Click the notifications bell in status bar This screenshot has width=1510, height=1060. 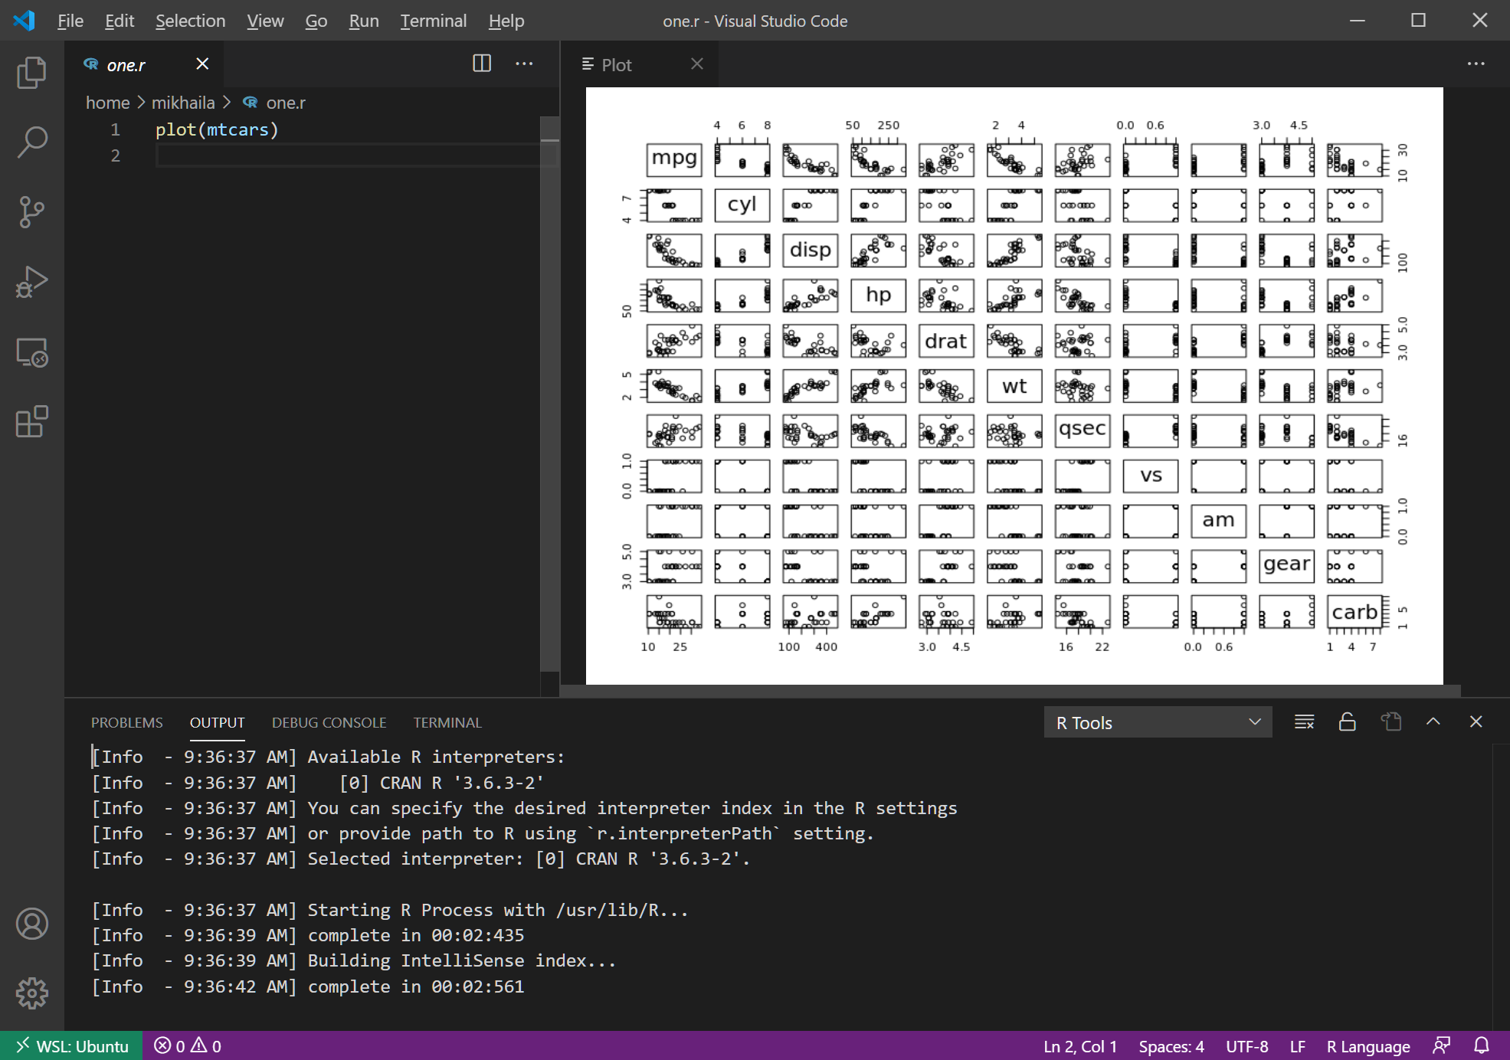click(1481, 1045)
